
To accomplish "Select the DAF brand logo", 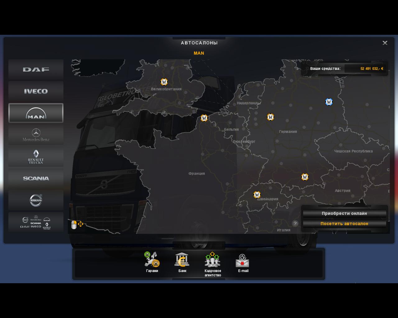I will pyautogui.click(x=36, y=70).
